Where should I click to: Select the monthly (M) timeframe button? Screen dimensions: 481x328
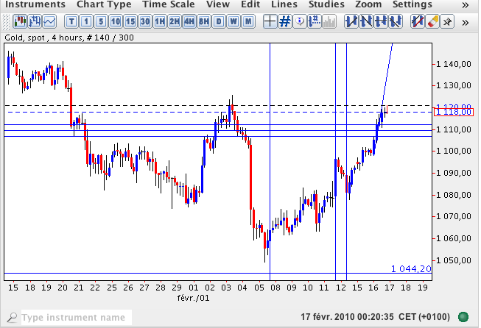[x=249, y=21]
